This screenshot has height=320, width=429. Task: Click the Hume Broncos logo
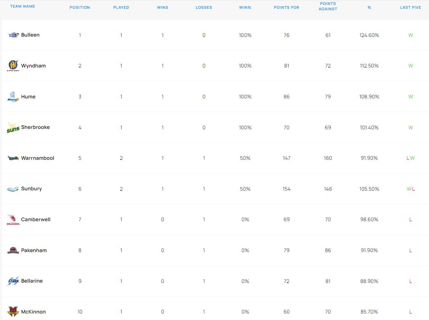13,96
